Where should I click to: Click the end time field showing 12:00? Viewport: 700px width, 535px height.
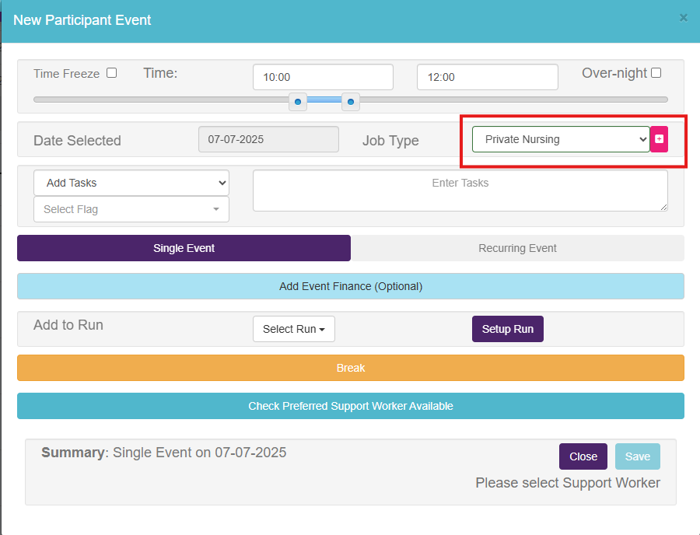[488, 77]
